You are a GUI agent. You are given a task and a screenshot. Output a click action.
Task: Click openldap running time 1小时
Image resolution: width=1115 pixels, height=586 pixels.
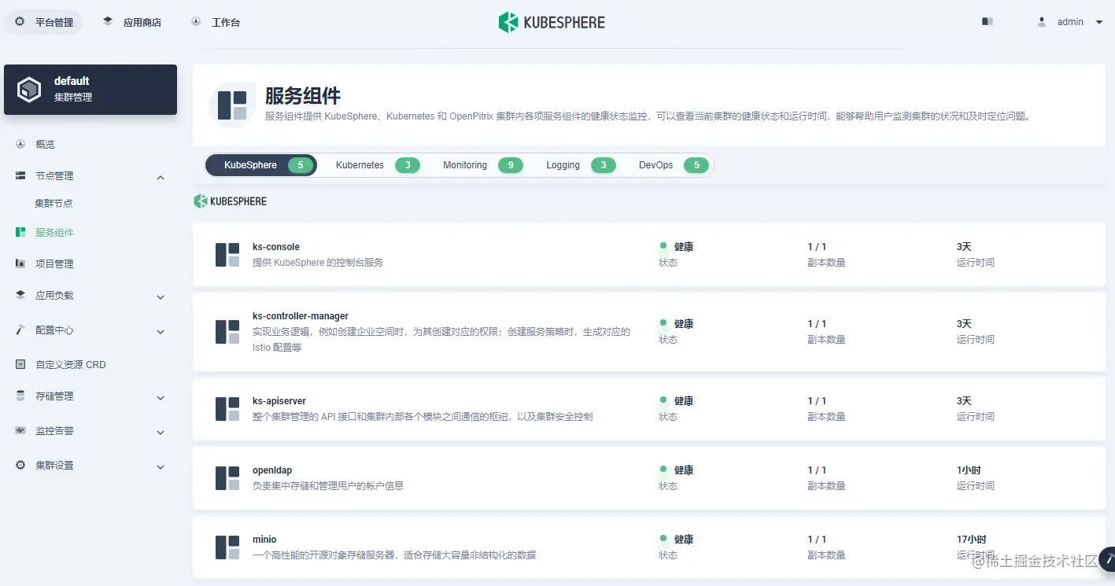click(x=969, y=470)
